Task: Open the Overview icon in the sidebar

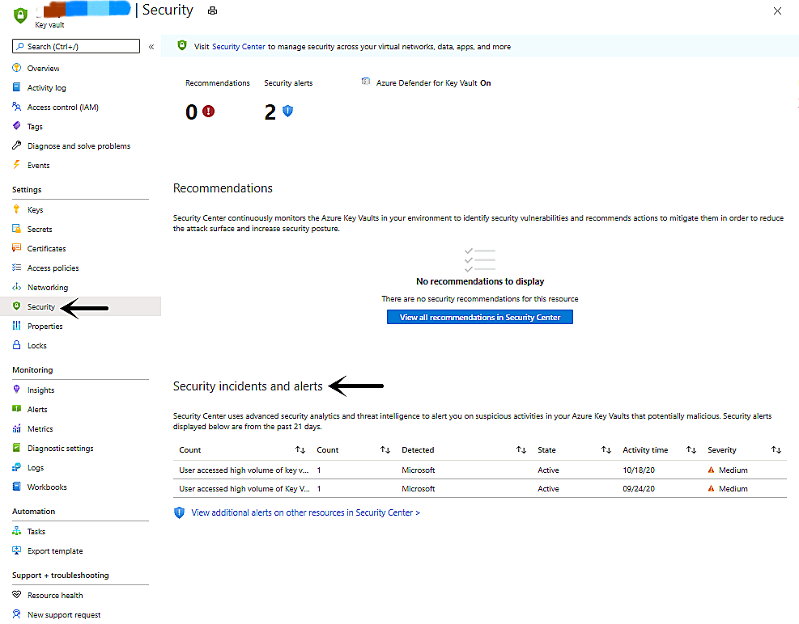Action: coord(17,68)
